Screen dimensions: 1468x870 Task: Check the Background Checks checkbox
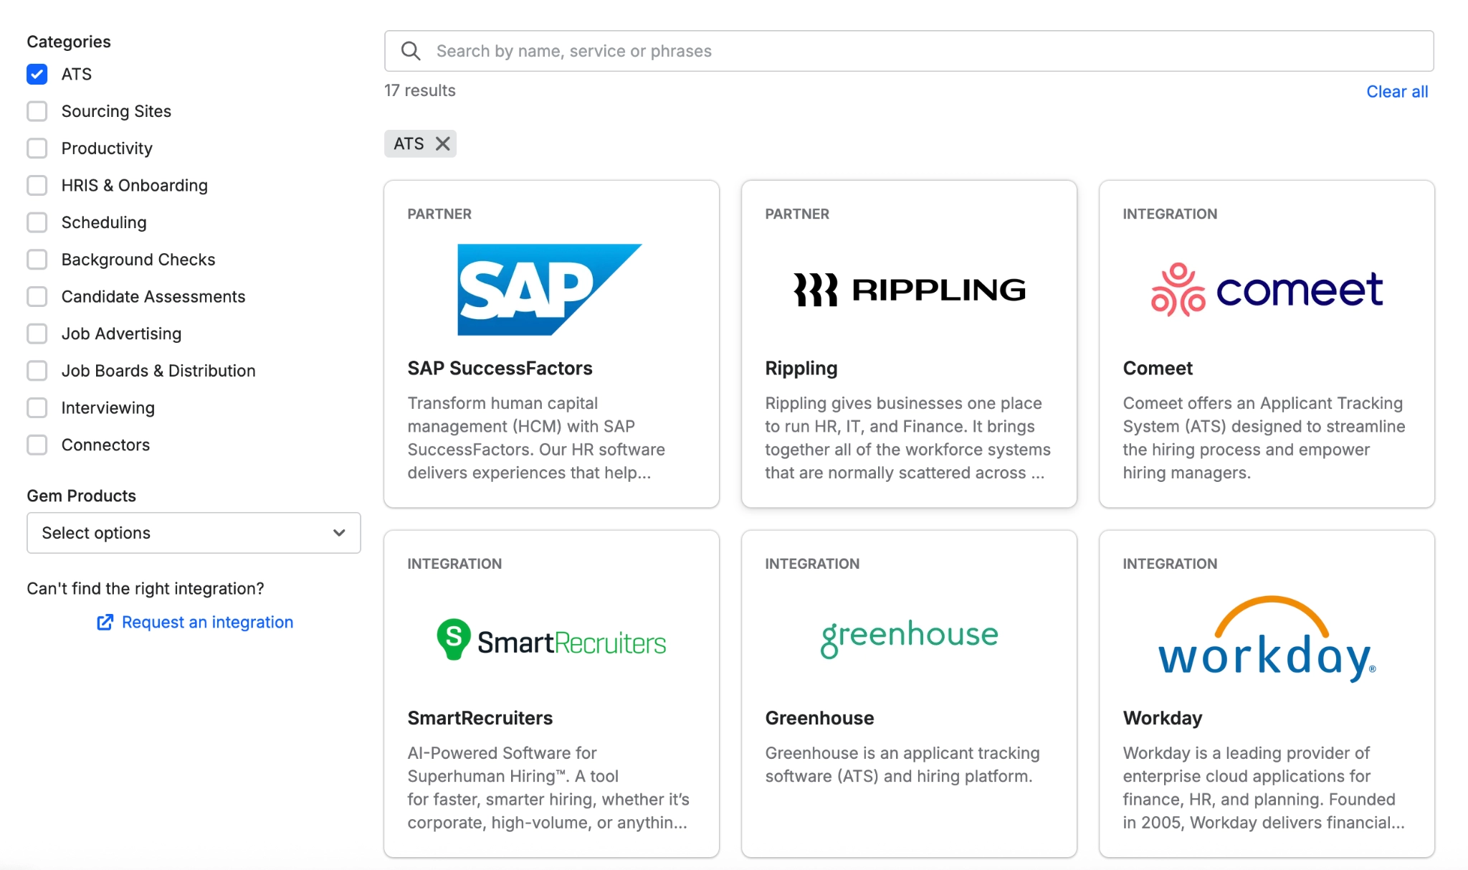click(37, 260)
